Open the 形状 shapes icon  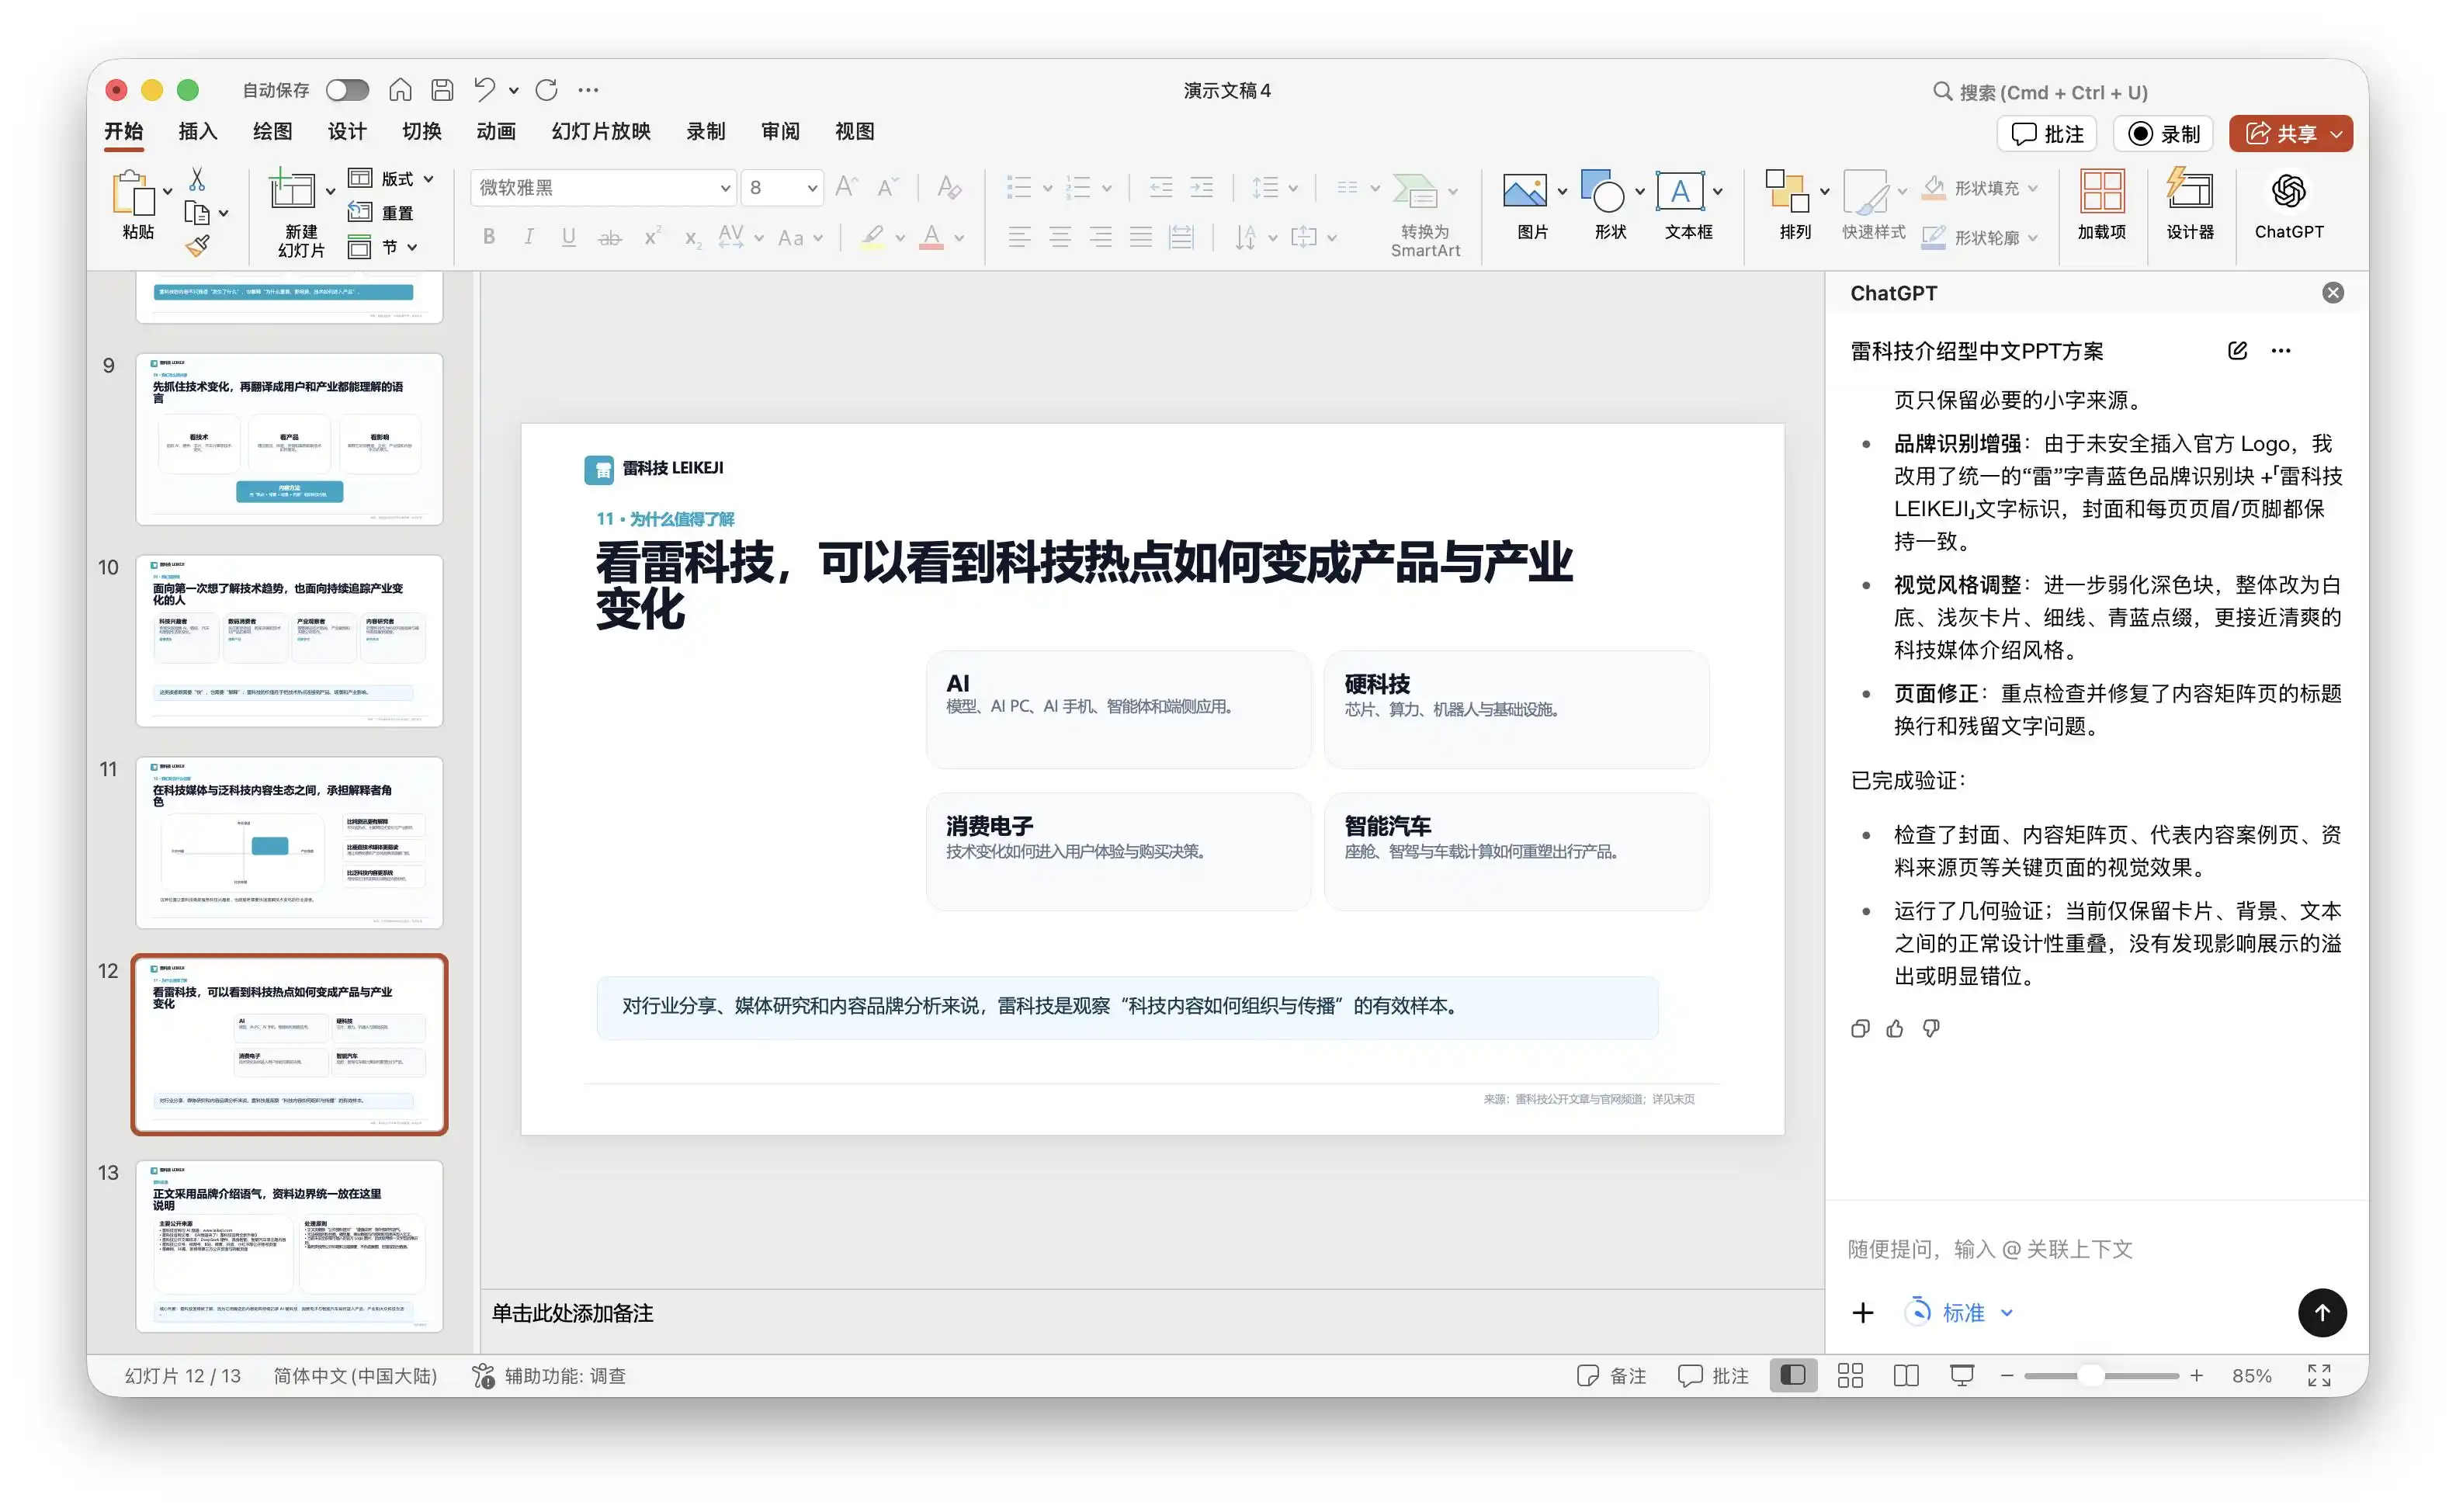1602,190
